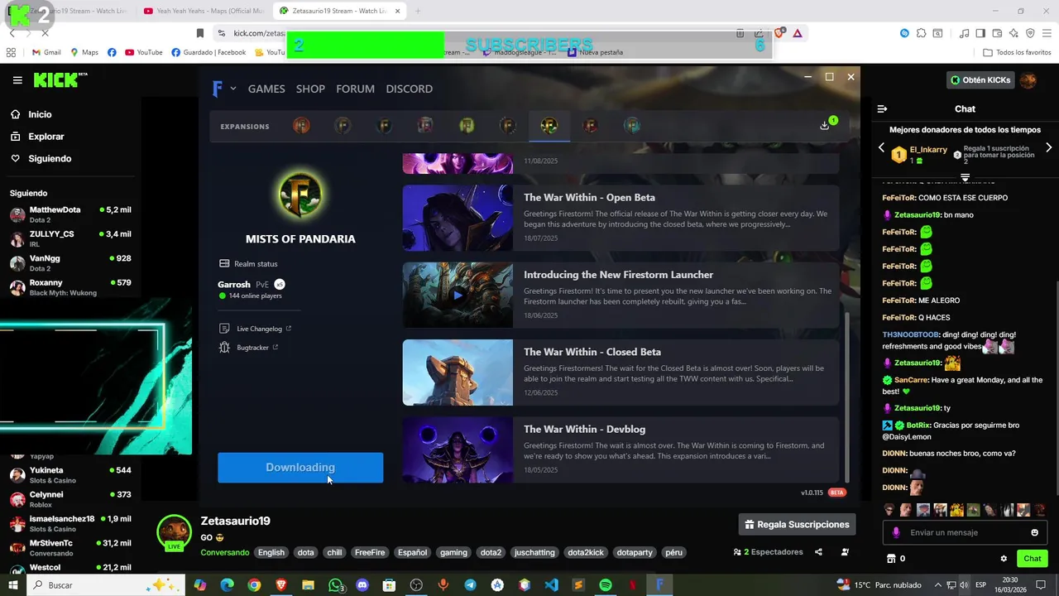The image size is (1059, 596).
Task: Select the FreeFire tag under the stream
Action: 370,552
